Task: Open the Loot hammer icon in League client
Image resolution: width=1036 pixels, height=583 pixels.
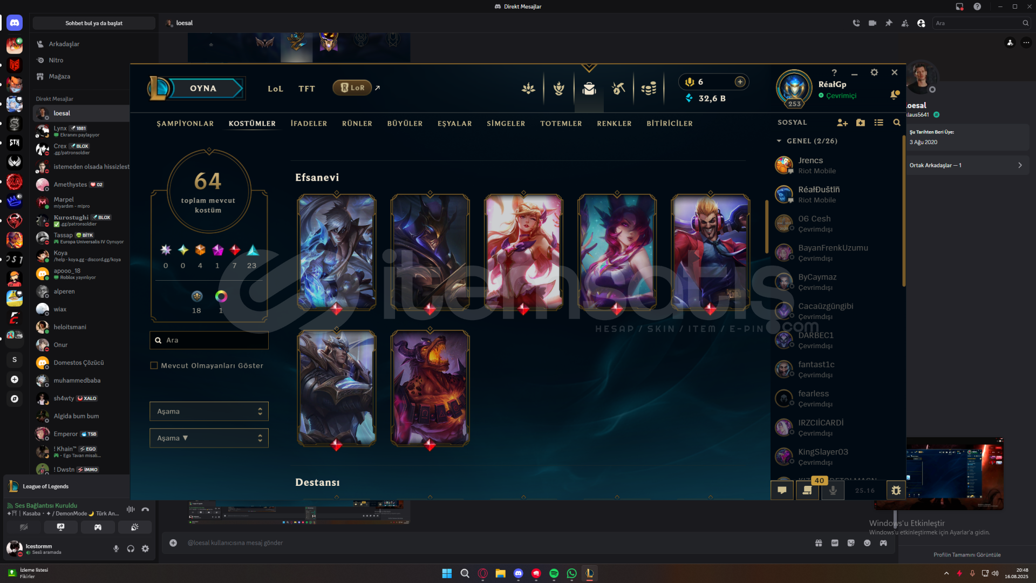Action: click(618, 89)
